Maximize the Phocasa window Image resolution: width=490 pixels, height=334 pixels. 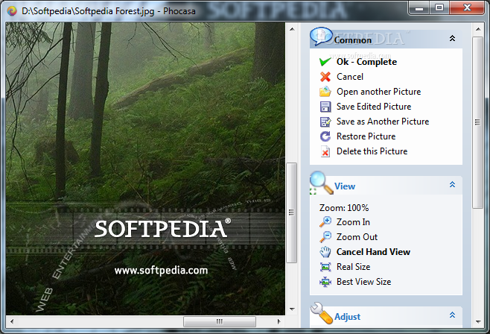tap(439, 7)
